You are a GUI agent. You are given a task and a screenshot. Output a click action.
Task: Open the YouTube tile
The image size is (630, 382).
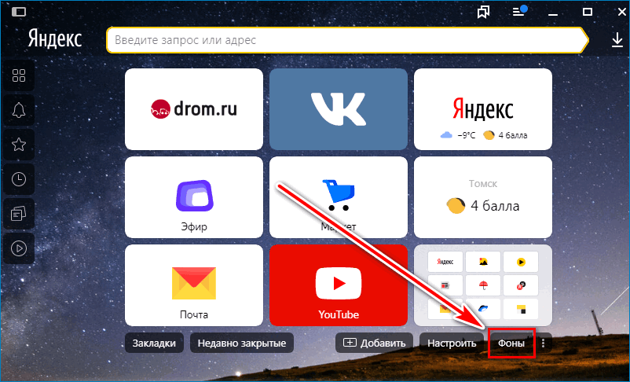pos(339,285)
